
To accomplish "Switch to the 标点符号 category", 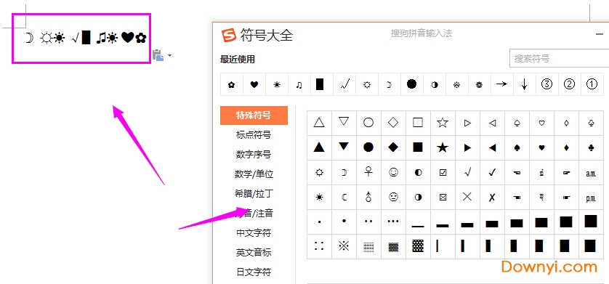I will coord(254,135).
